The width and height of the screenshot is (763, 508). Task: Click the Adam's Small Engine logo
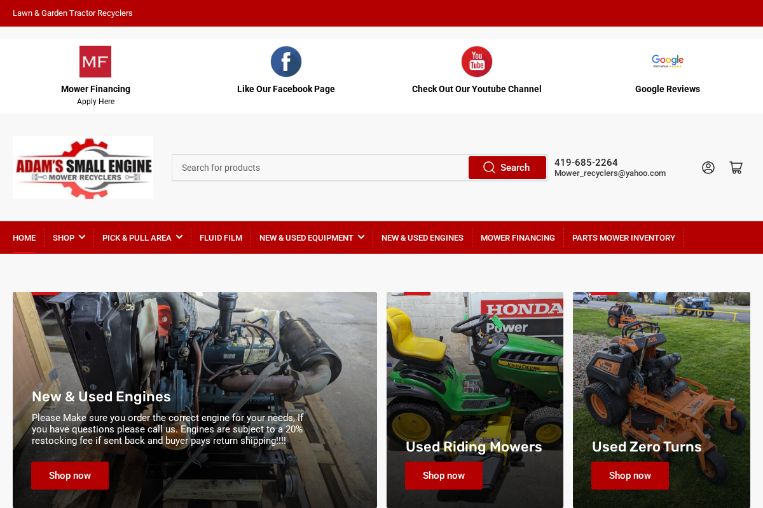tap(82, 167)
